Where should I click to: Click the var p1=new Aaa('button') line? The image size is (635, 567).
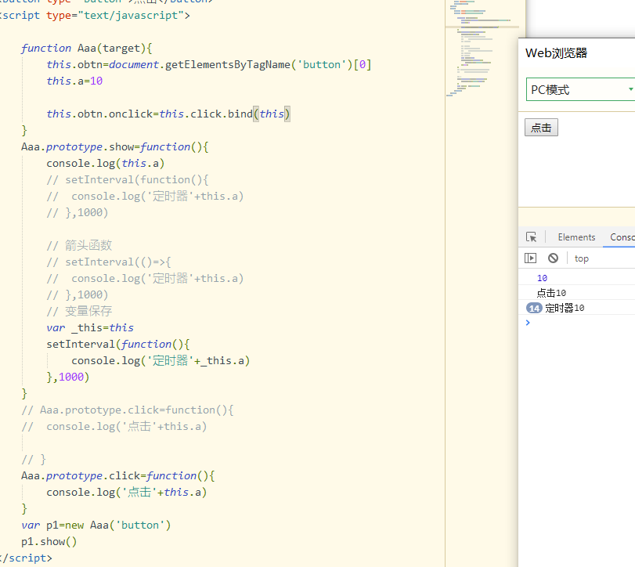96,525
